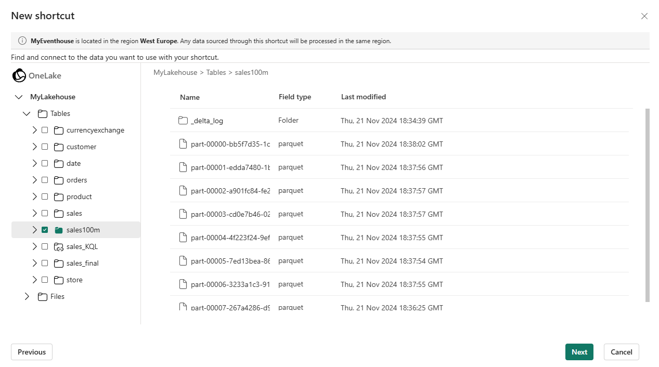The width and height of the screenshot is (659, 367).
Task: Click the Folder field type cell
Action: (289, 120)
